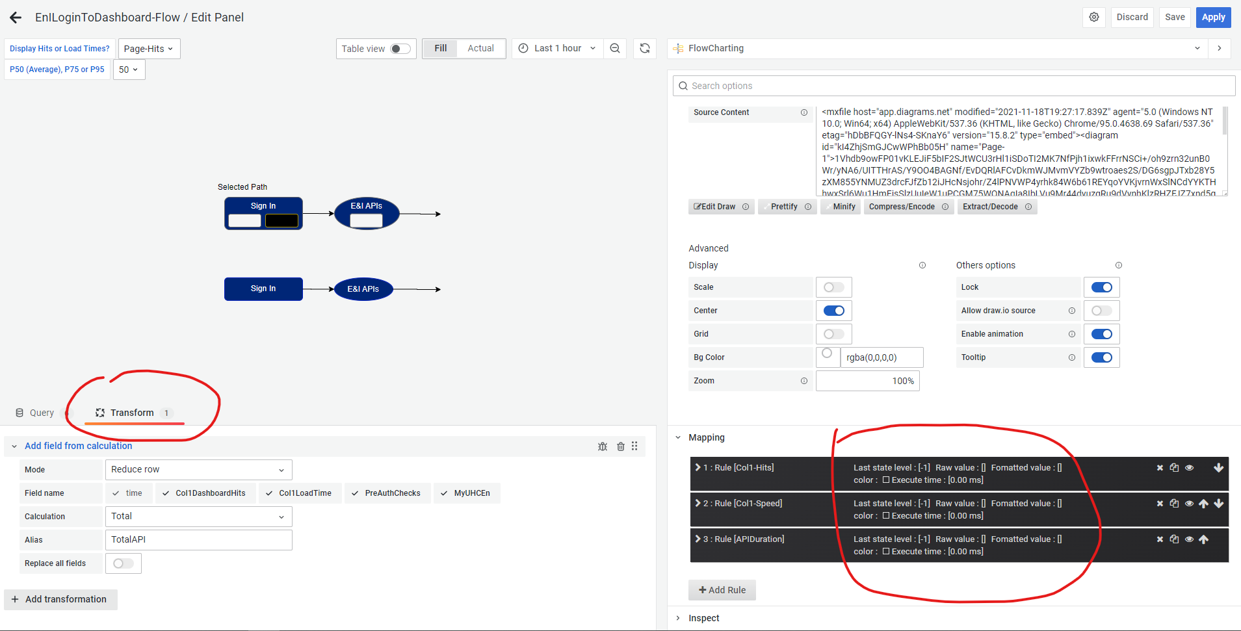Click the Add Rule button

pos(722,589)
